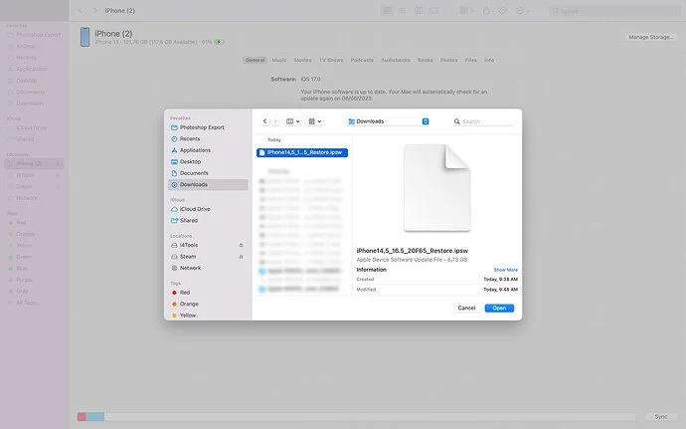
Task: Switch Finder window to gallery view
Action: click(433, 11)
